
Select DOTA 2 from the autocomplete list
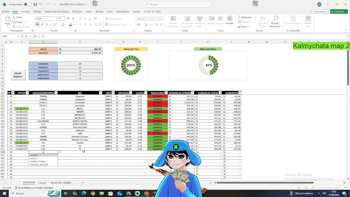[43, 158]
